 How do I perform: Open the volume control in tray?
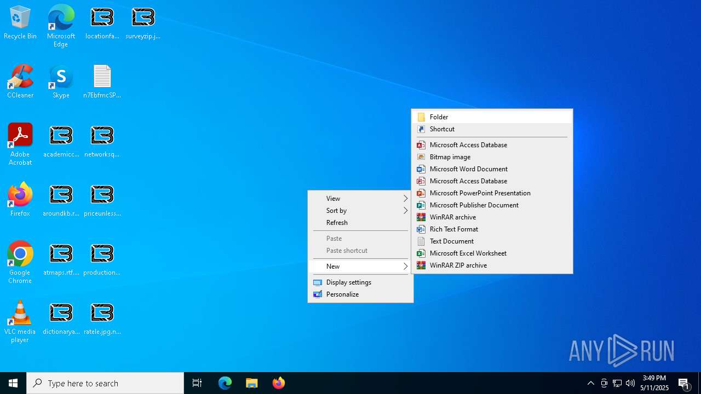pos(630,383)
